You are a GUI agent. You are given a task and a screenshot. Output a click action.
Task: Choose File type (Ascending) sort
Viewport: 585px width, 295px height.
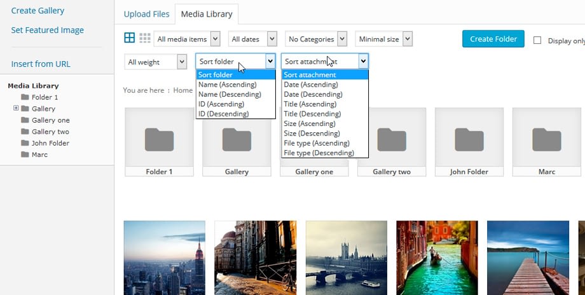coord(325,143)
